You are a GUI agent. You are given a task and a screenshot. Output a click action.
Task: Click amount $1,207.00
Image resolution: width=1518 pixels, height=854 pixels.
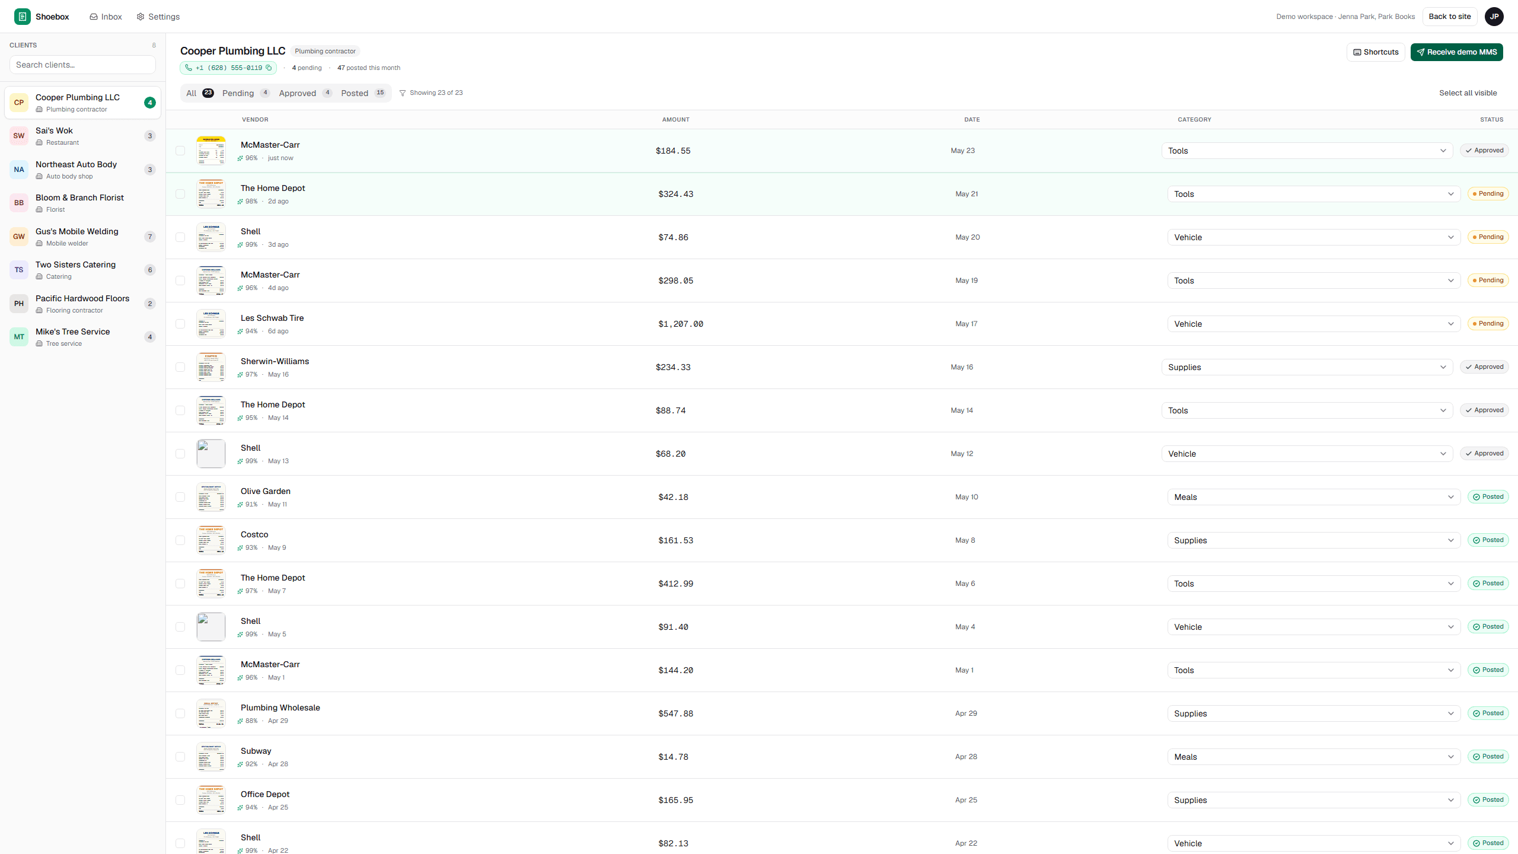click(681, 324)
